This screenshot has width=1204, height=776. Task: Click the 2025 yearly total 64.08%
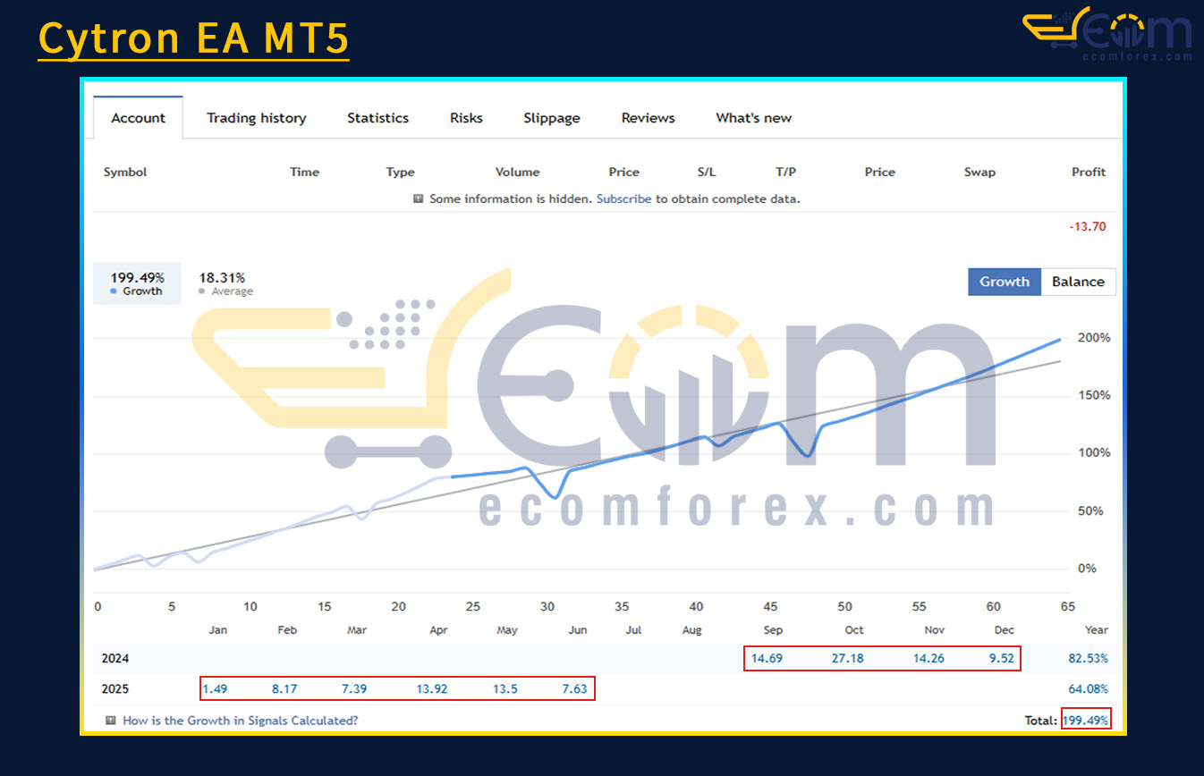tap(1088, 688)
